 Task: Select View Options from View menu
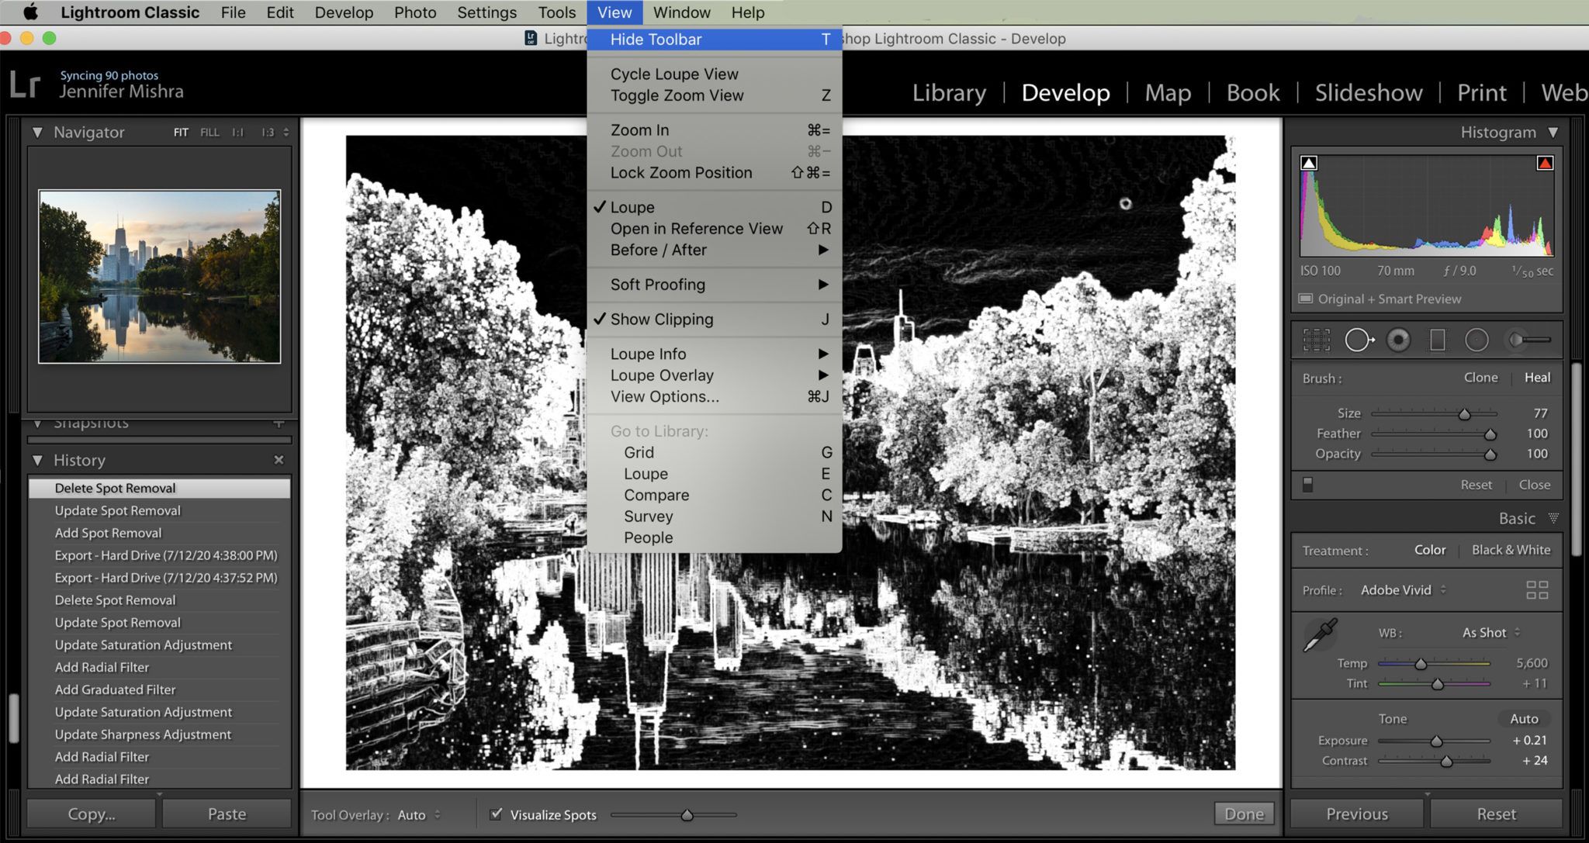click(663, 396)
